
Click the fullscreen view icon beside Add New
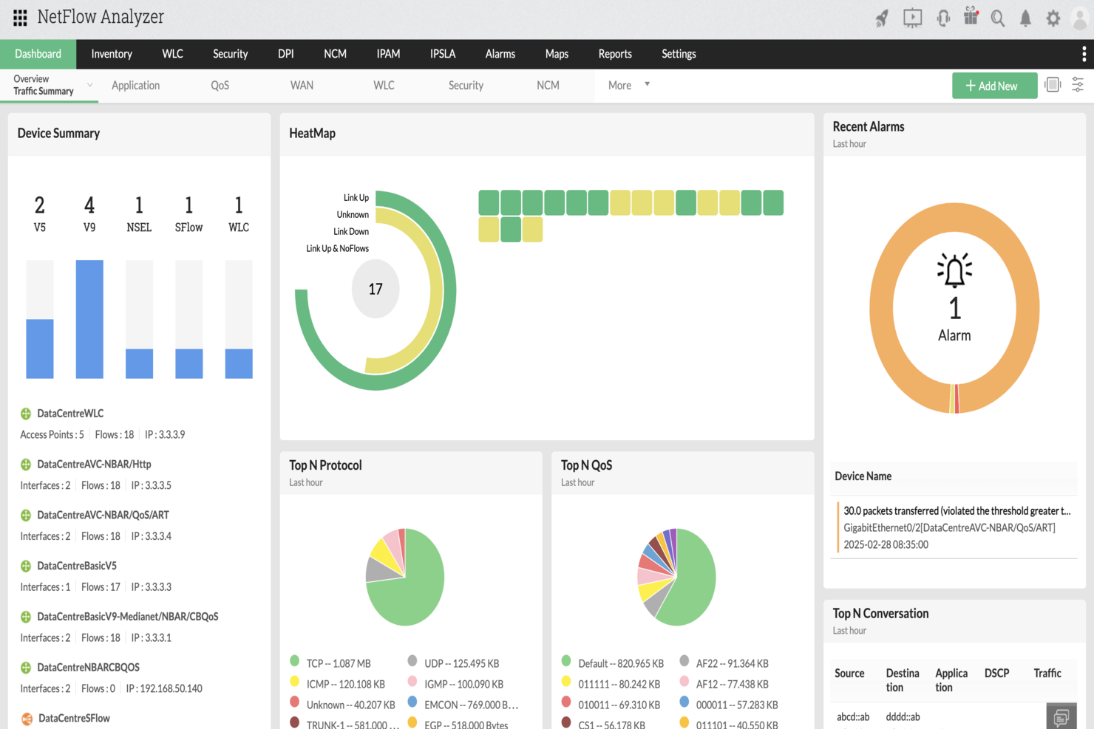[1053, 85]
